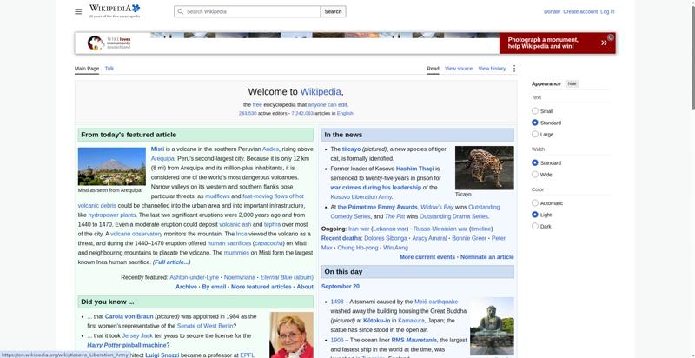The height and width of the screenshot is (358, 695).
Task: Click the banner double-arrow icon
Action: (604, 43)
